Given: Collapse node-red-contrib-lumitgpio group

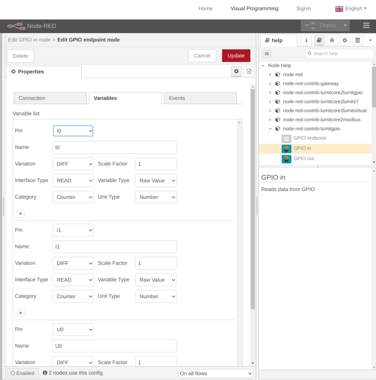Looking at the screenshot, I should pyautogui.click(x=270, y=129).
